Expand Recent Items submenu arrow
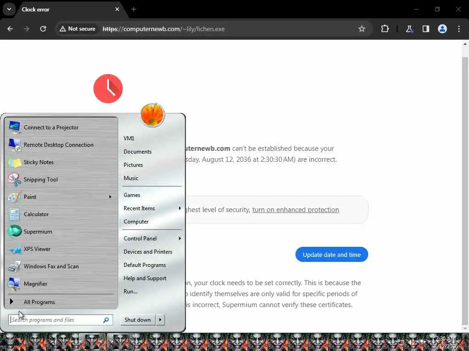This screenshot has width=469, height=351. (x=180, y=208)
